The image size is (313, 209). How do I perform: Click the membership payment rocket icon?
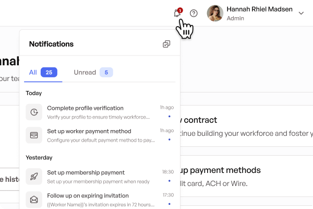click(x=34, y=176)
